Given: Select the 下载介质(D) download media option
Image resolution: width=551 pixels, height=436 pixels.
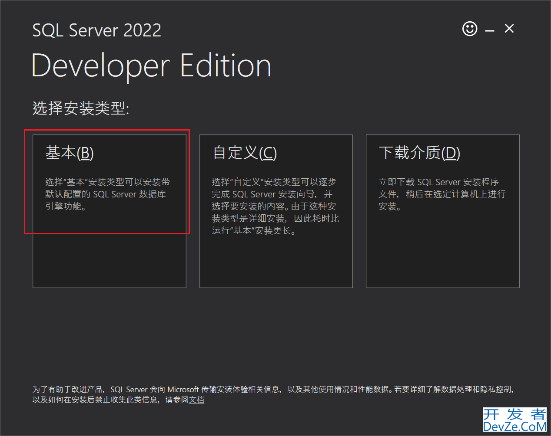Looking at the screenshot, I should [x=443, y=211].
